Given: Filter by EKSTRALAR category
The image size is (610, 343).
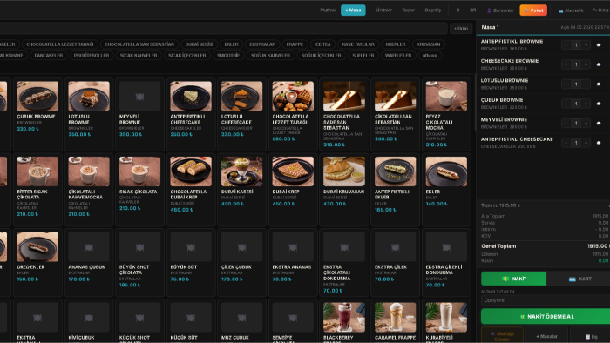Looking at the screenshot, I should tap(262, 44).
